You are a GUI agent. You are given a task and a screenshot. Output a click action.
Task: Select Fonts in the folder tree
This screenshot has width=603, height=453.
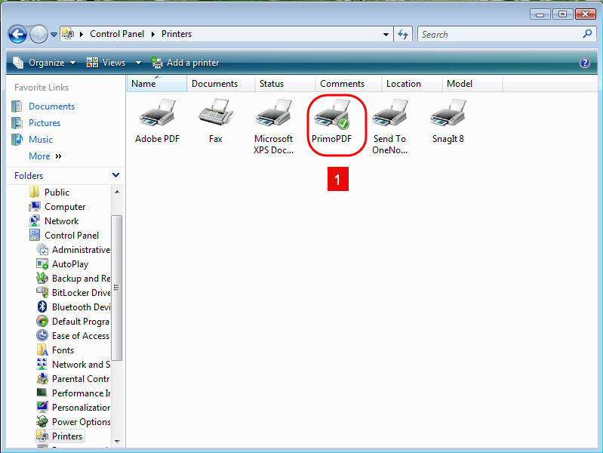[63, 350]
